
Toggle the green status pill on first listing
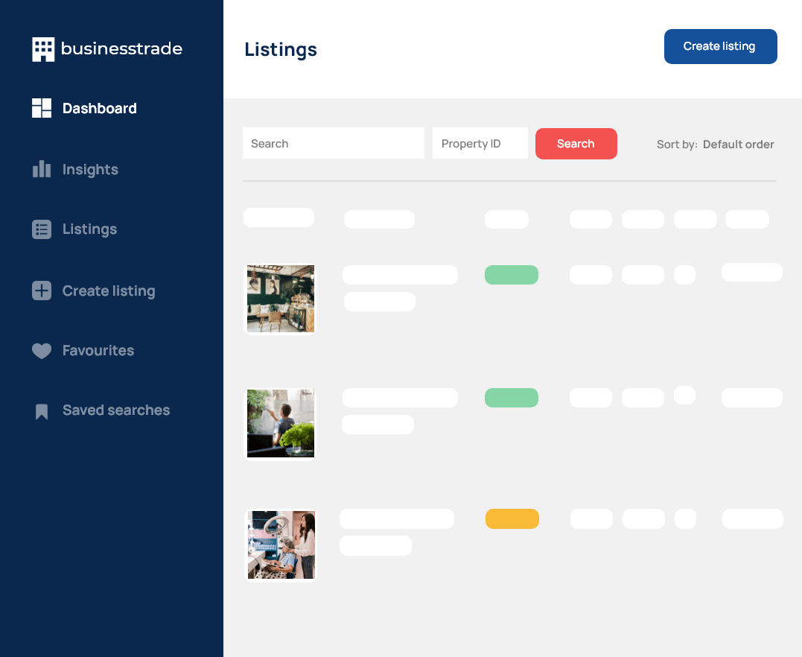(x=512, y=274)
